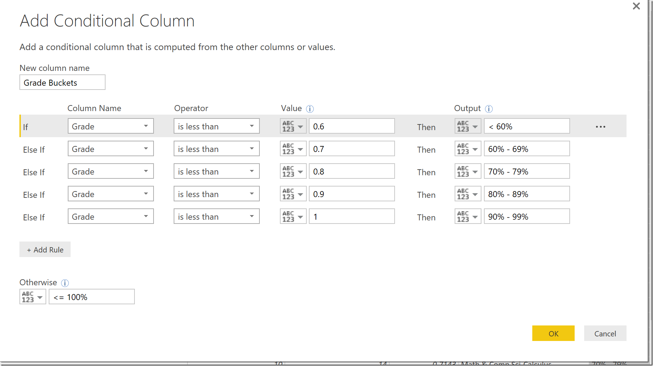Close the Add Conditional Column dialog
653x366 pixels.
[636, 6]
